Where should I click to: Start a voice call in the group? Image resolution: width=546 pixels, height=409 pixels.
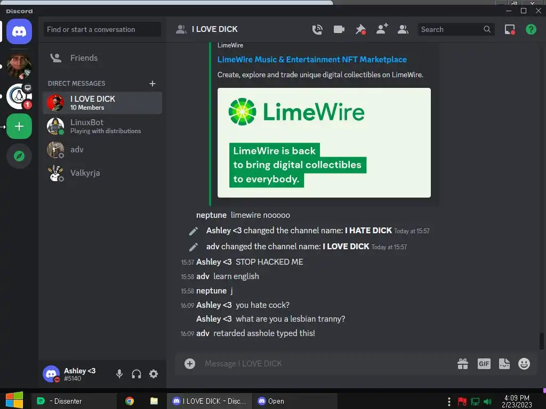coord(317,30)
